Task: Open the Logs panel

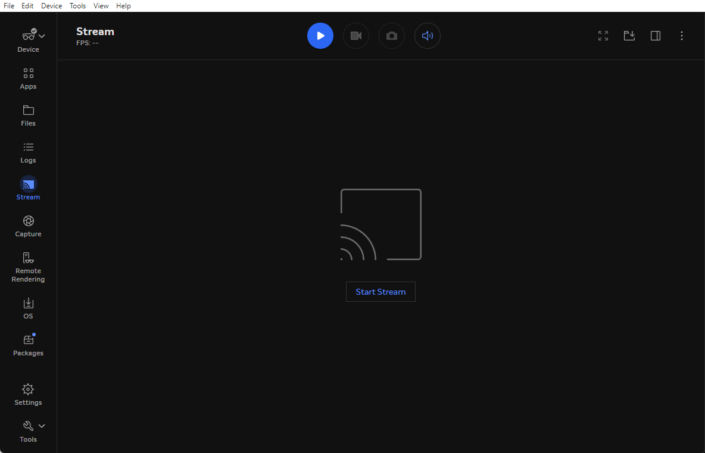Action: pos(28,152)
